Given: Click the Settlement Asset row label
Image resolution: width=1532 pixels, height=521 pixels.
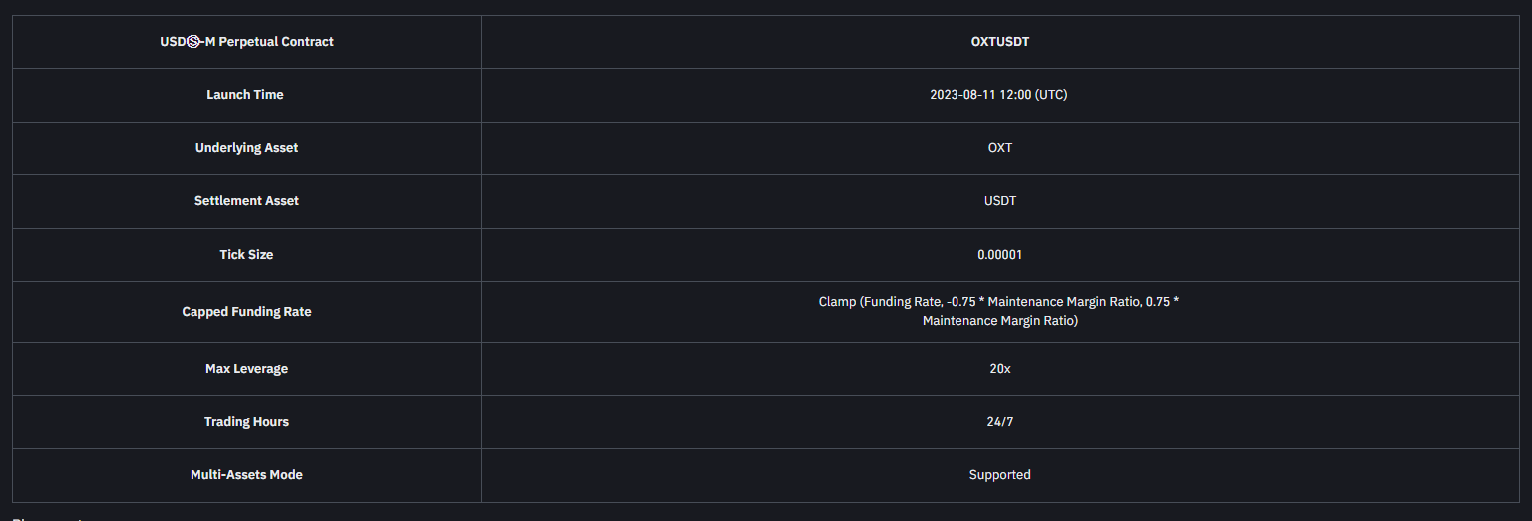Looking at the screenshot, I should tap(246, 201).
